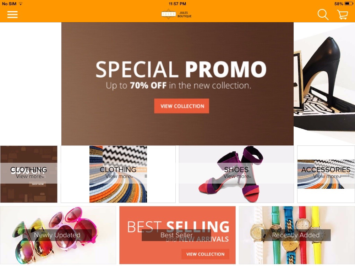Open the brown Clothing tile

(29, 174)
